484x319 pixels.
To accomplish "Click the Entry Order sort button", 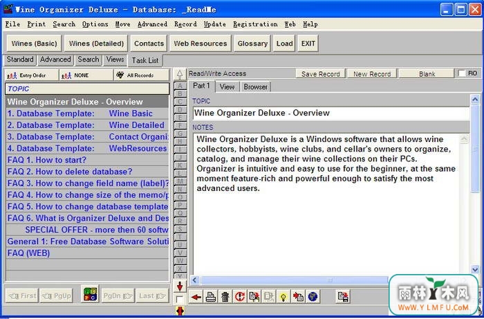I will (32, 75).
